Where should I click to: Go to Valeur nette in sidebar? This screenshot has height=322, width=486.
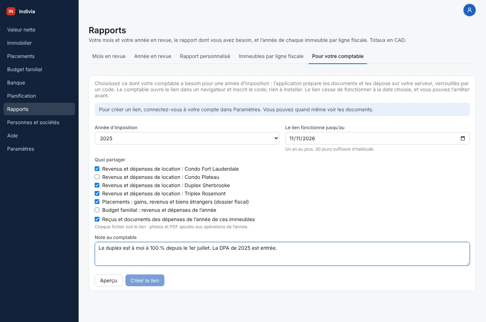pos(39,30)
